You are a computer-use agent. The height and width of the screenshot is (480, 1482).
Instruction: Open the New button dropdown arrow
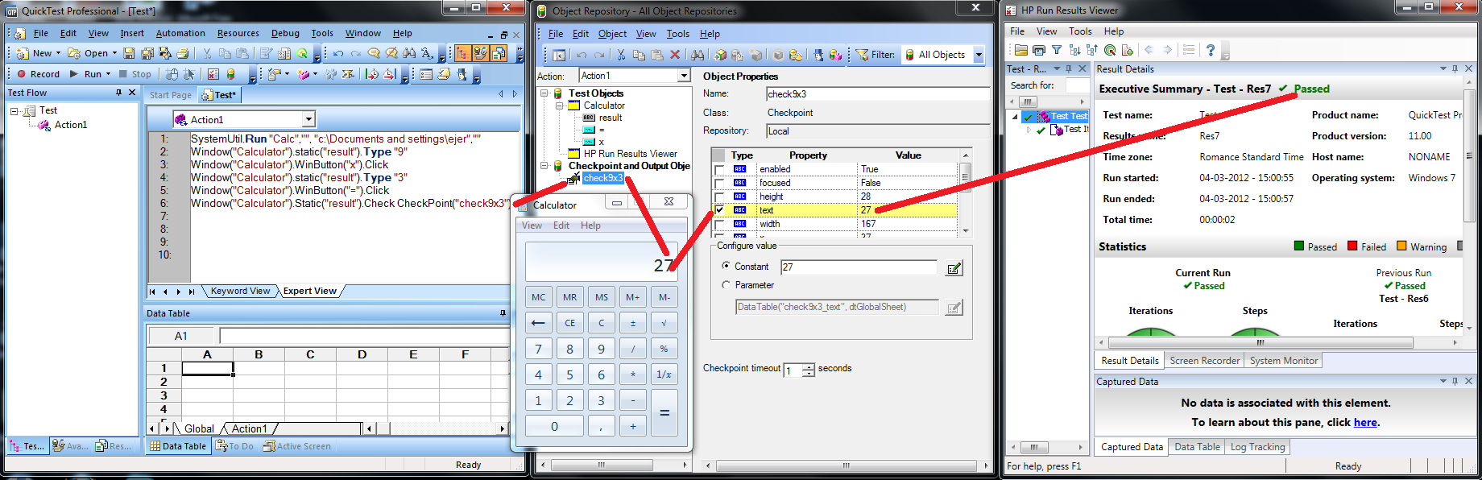tap(58, 53)
